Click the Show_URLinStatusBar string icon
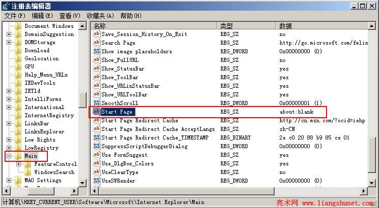This screenshot has width=379, height=208. [x=97, y=86]
